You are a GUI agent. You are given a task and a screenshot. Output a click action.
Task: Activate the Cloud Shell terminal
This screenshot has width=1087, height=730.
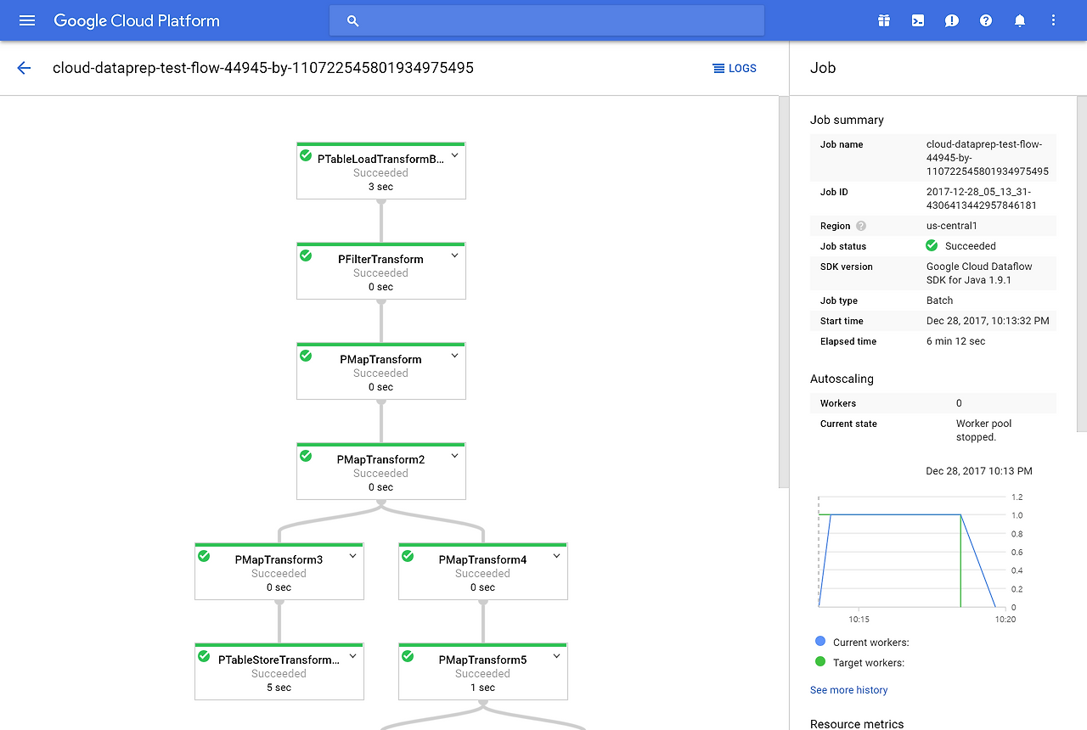coord(918,20)
